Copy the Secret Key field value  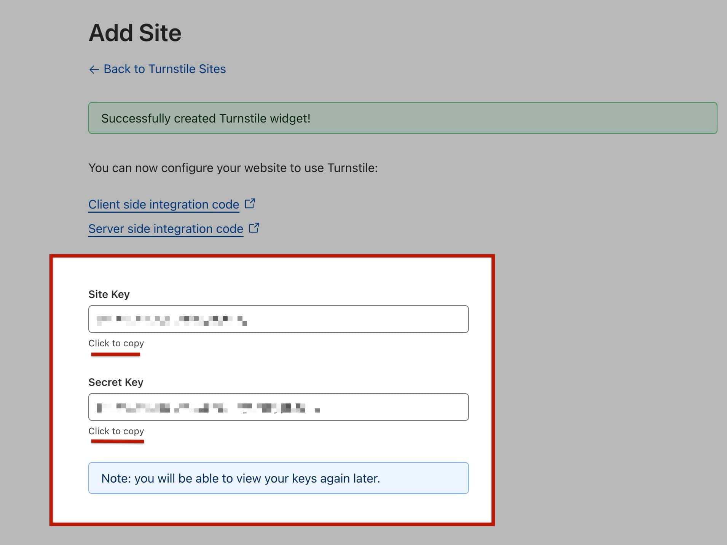click(x=278, y=407)
